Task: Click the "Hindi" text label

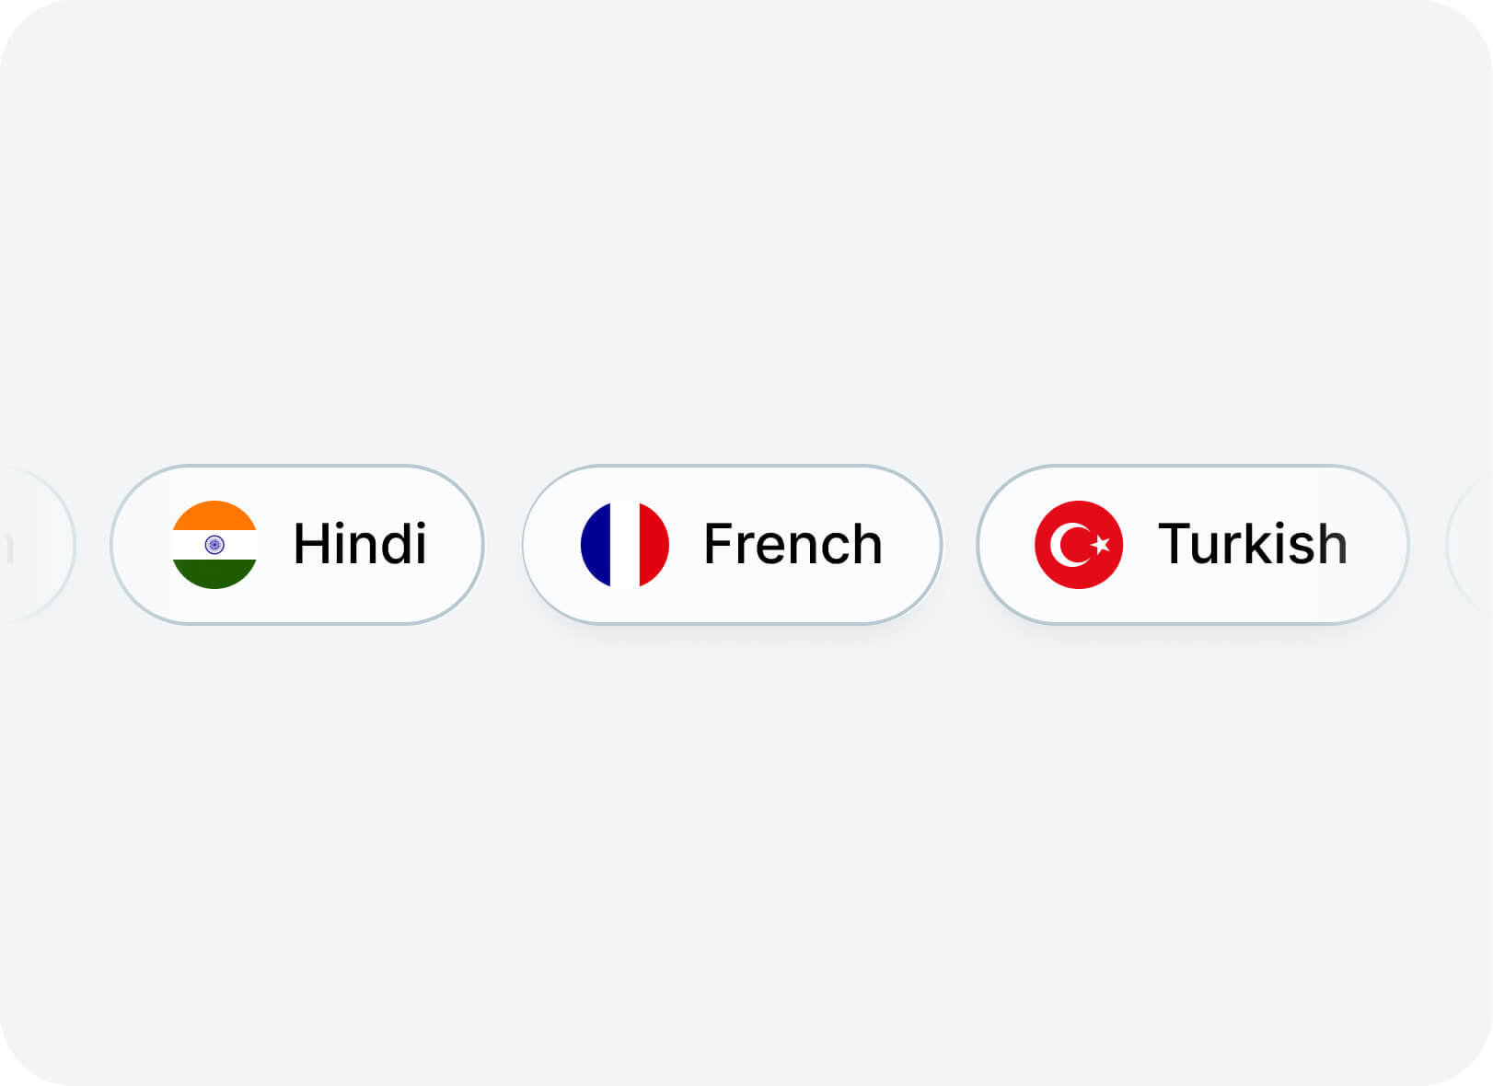Action: 360,544
